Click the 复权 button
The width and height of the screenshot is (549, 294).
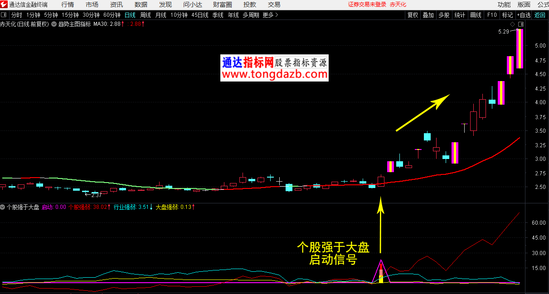[x=413, y=15]
